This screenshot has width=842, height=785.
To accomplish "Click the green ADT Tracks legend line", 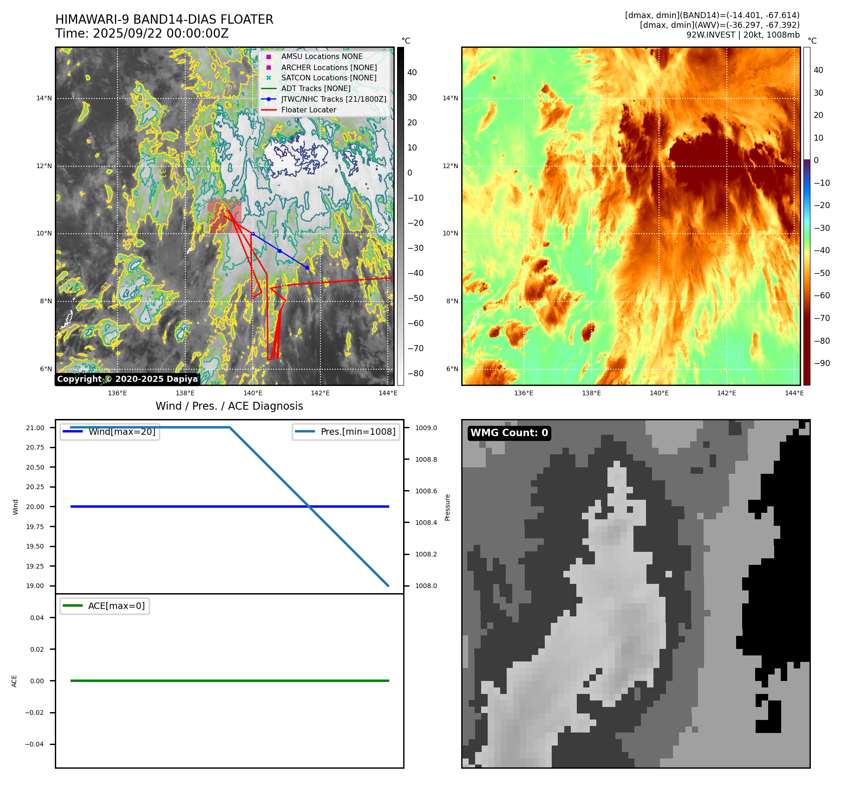I will (x=268, y=89).
